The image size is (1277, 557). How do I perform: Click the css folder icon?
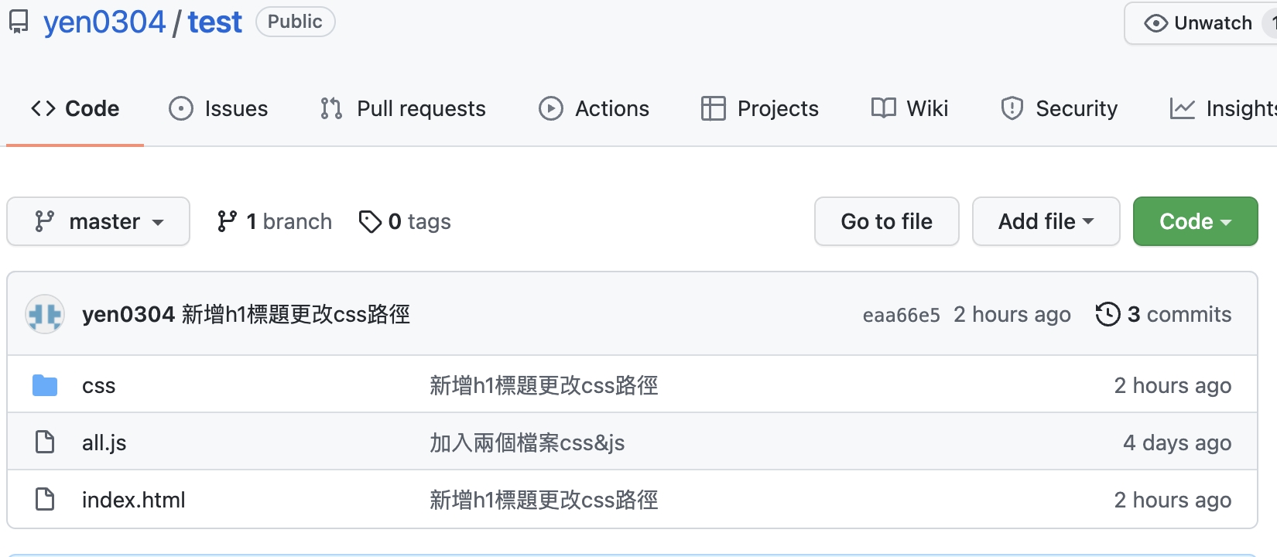(x=45, y=384)
